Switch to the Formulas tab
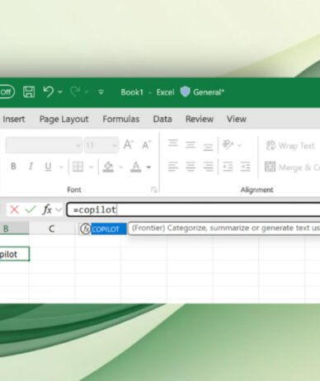The width and height of the screenshot is (320, 381). (x=120, y=119)
